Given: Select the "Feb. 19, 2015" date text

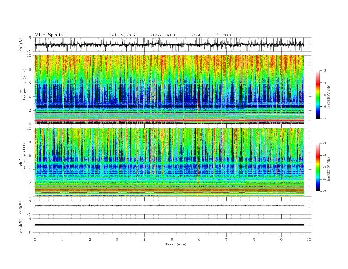Looking at the screenshot, I should coord(123,35).
